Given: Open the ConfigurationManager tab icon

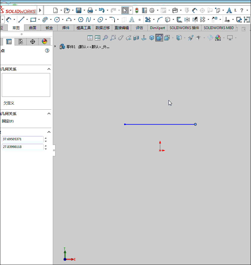Looking at the screenshot, I should (20, 42).
